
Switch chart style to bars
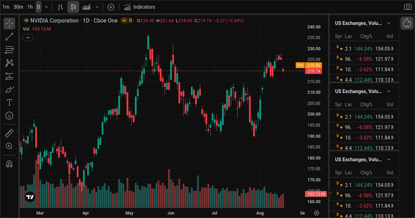pyautogui.click(x=61, y=7)
